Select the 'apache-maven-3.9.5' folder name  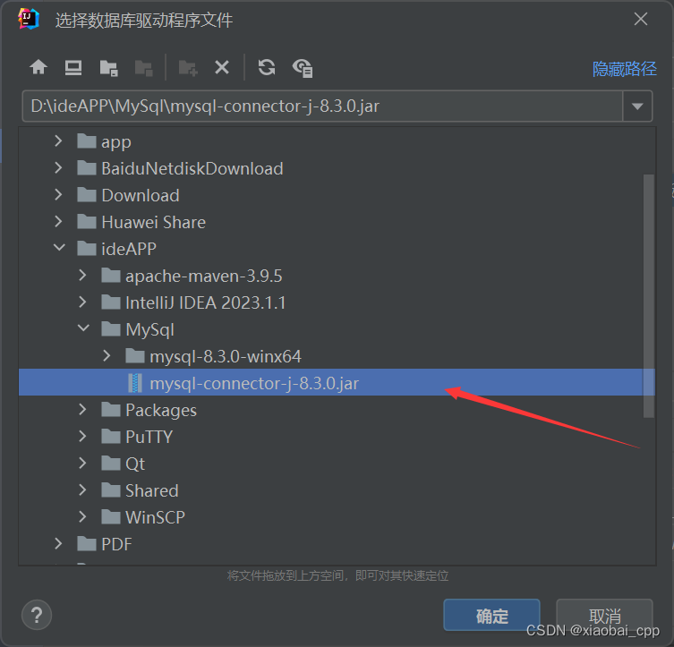204,276
